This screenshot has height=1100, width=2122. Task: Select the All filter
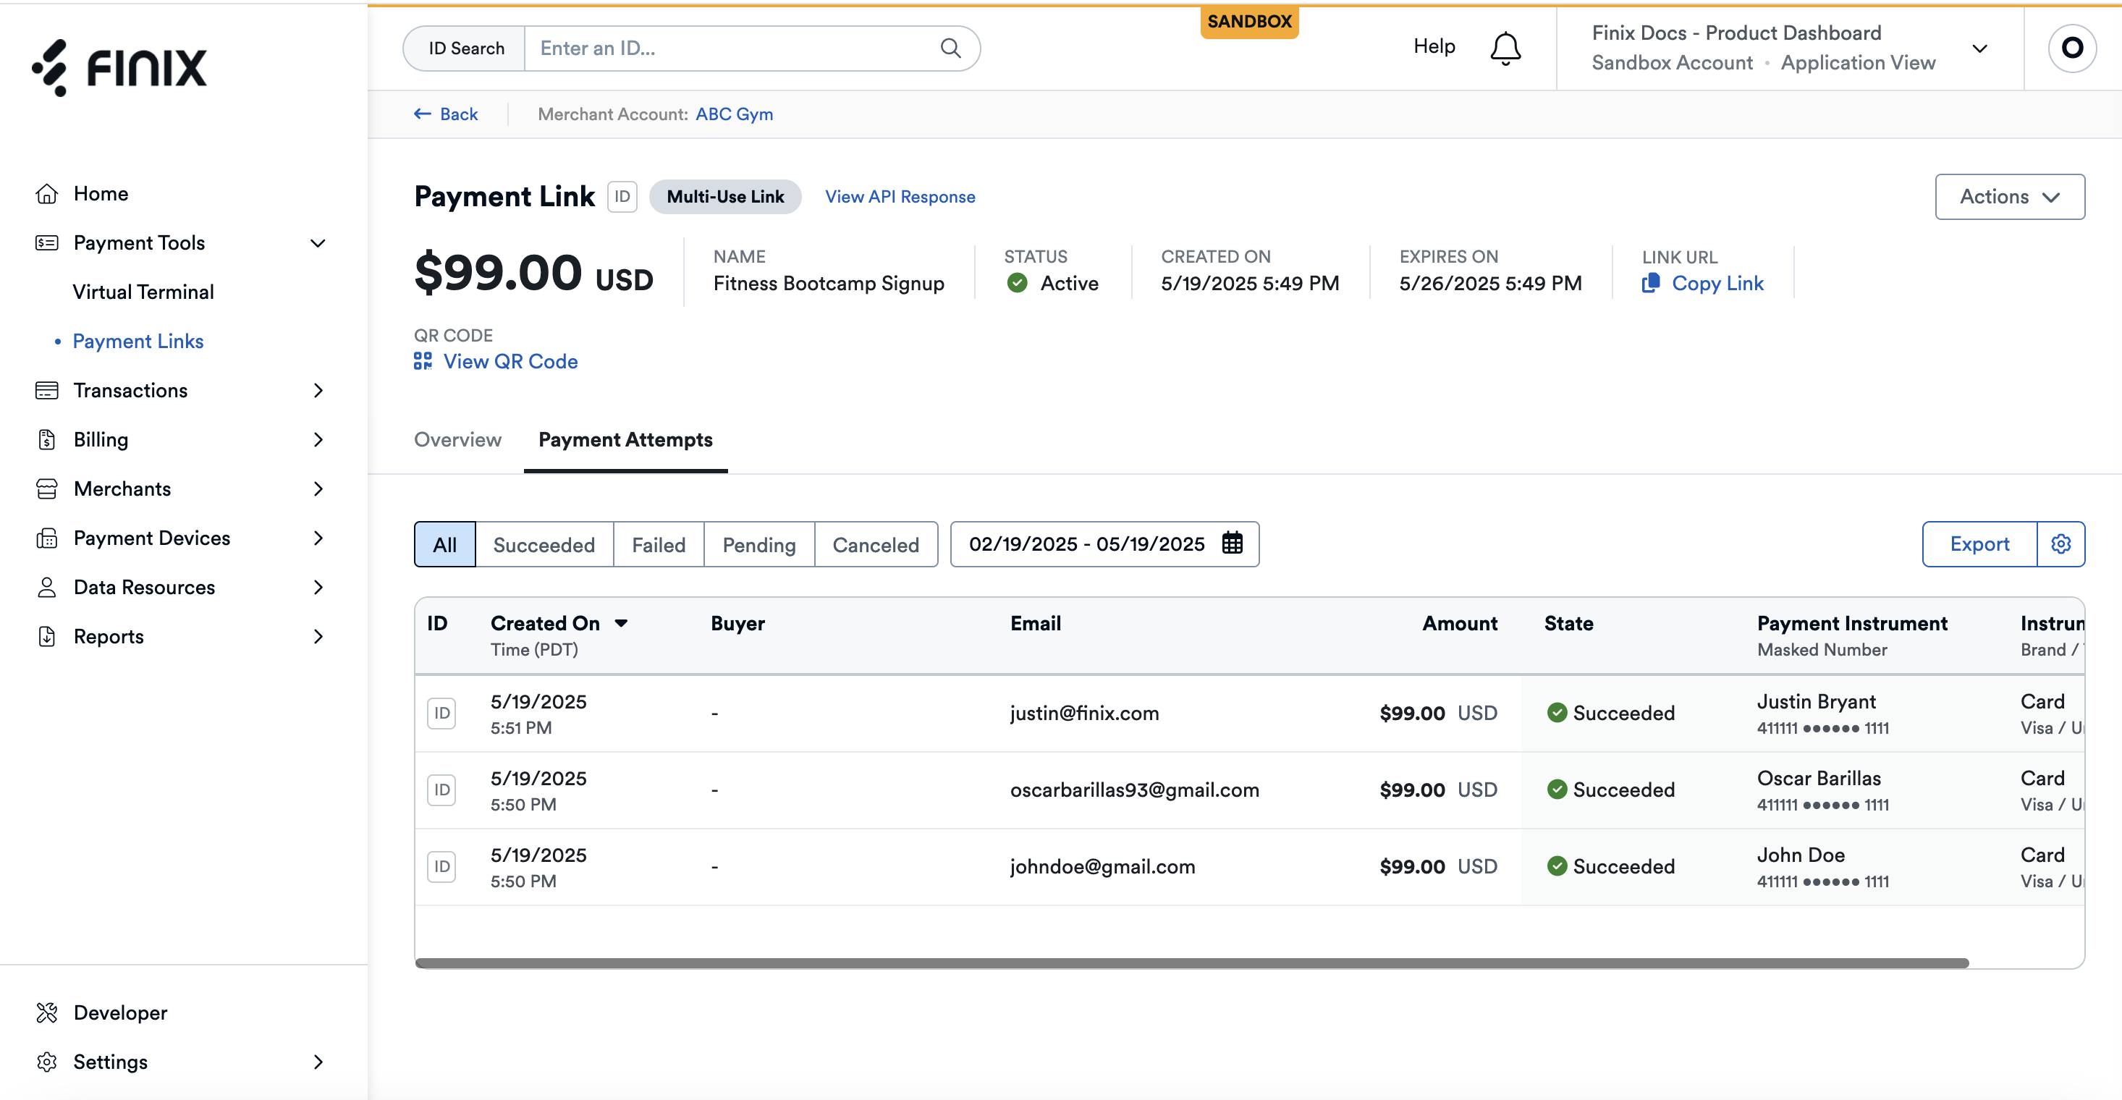[x=445, y=543]
